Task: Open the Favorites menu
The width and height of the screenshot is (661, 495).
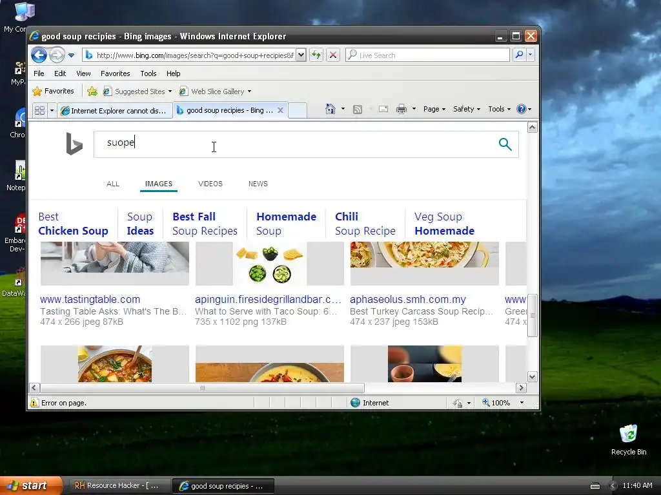Action: click(115, 73)
